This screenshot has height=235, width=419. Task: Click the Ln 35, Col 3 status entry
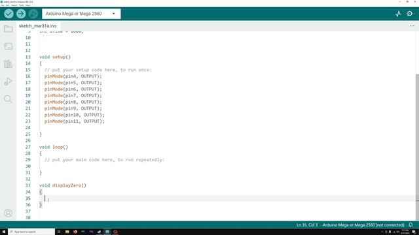(307, 225)
